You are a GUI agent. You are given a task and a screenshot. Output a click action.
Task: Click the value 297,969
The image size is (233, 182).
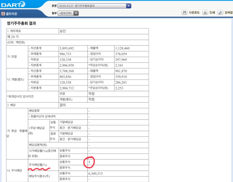121,60
